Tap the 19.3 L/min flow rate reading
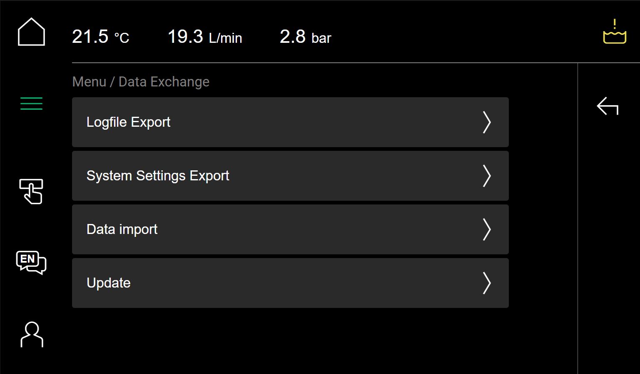The image size is (640, 374). point(205,37)
